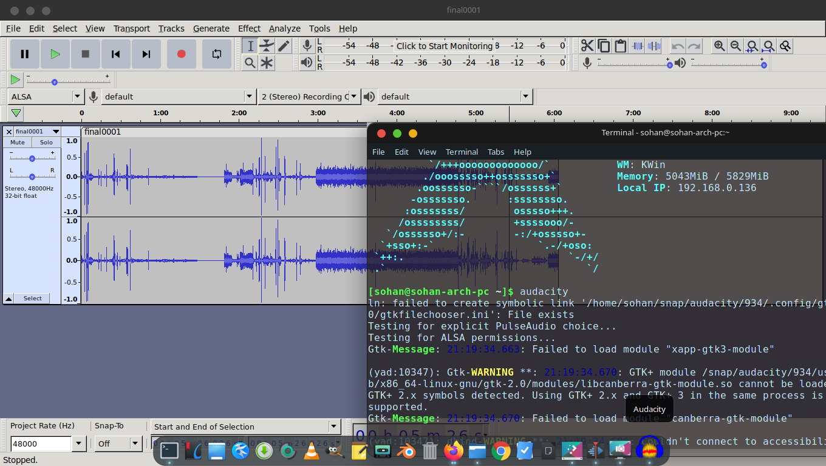Viewport: 826px width, 466px height.
Task: Collapse the track with the up-arrow button
Action: 9,299
